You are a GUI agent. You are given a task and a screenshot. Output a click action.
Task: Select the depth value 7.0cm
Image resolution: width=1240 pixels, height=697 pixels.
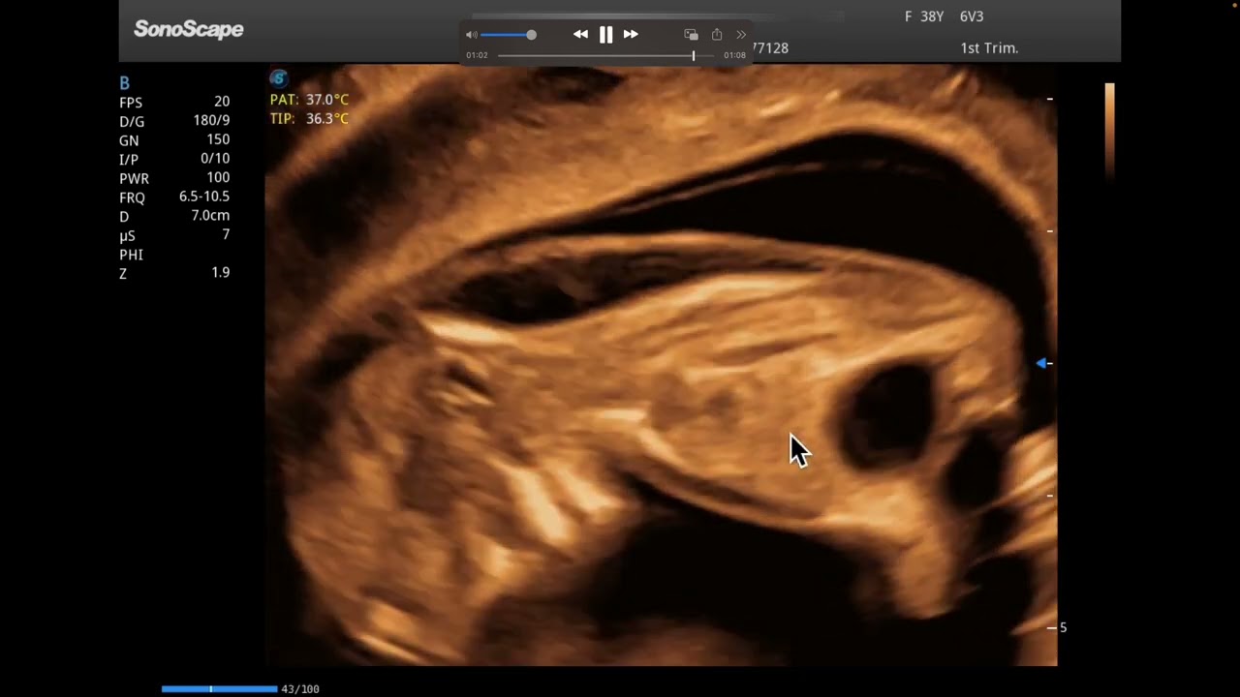(x=210, y=216)
